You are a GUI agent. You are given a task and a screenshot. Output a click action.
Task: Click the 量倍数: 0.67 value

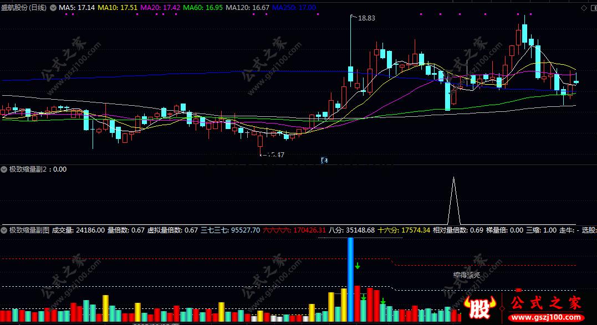coord(126,230)
